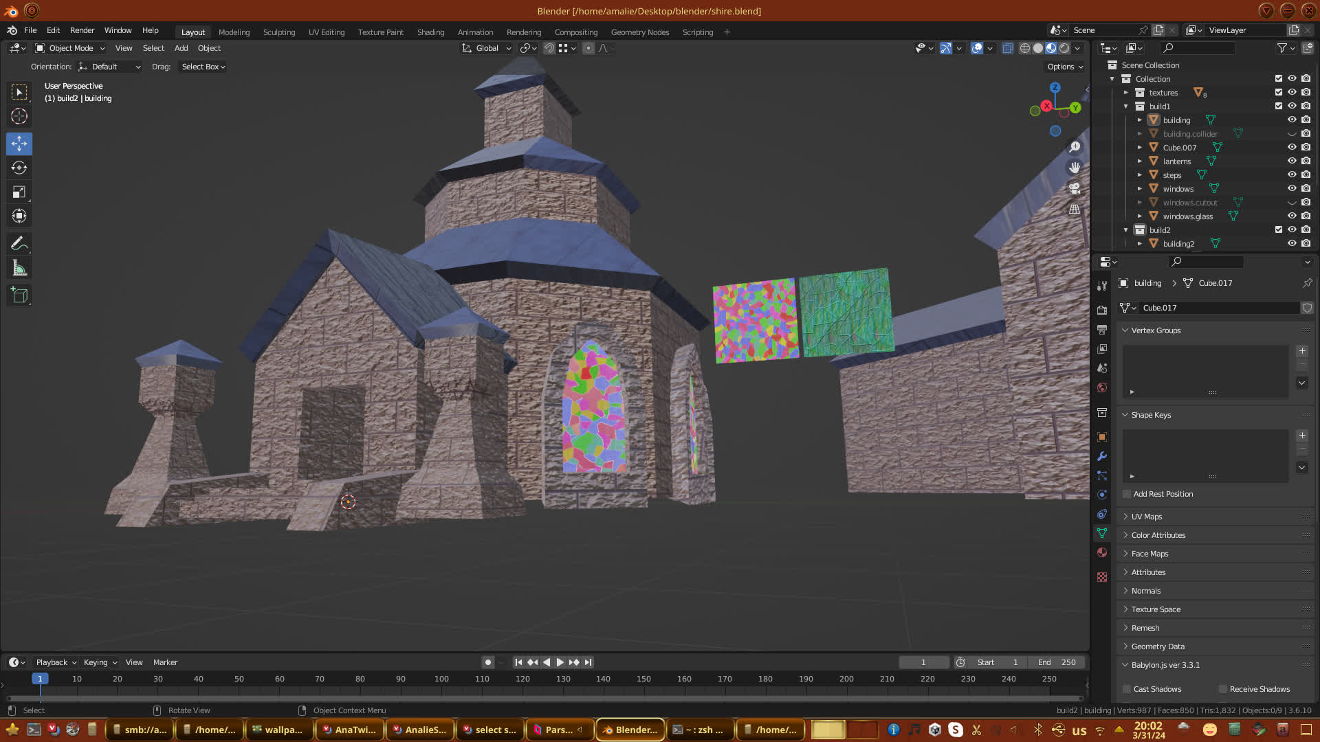Image resolution: width=1320 pixels, height=742 pixels.
Task: Select the Annotate pencil tool
Action: pyautogui.click(x=19, y=243)
